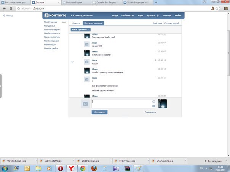
Task: Open the Действия actions menu
Action: (157, 23)
